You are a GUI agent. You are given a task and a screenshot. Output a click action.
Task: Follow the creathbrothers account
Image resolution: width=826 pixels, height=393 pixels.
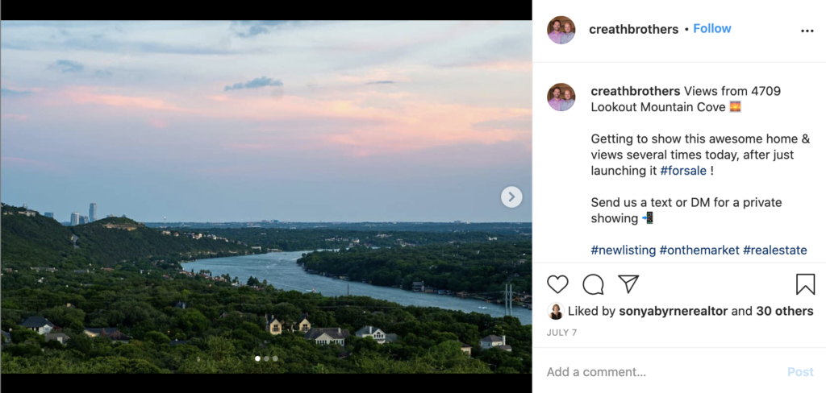click(711, 29)
